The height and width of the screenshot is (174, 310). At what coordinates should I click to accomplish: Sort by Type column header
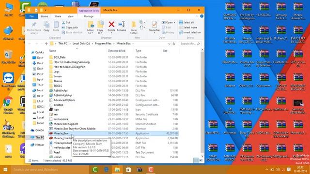[x=147, y=51]
